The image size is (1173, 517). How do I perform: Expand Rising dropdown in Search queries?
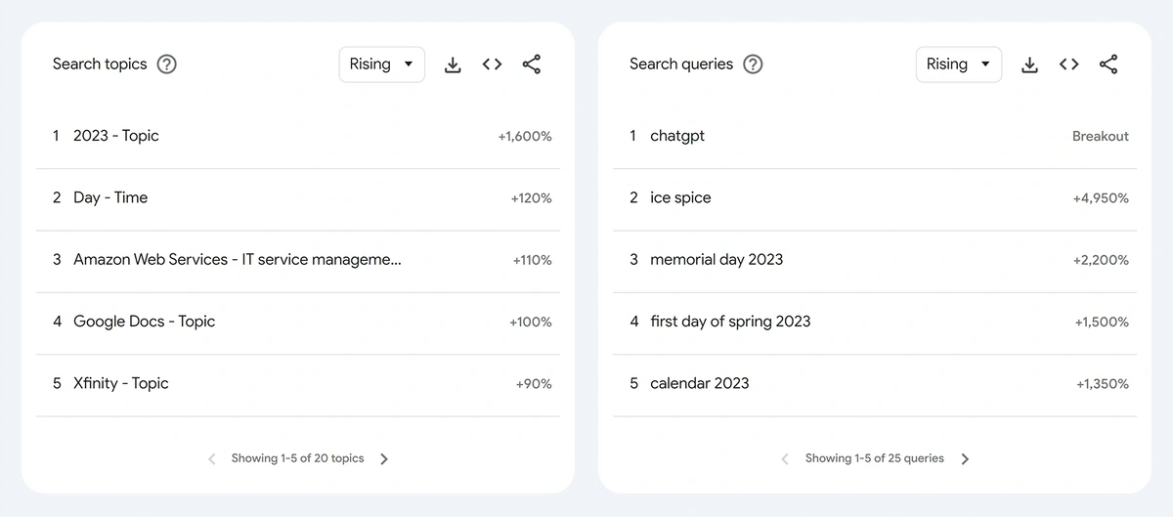pyautogui.click(x=959, y=65)
